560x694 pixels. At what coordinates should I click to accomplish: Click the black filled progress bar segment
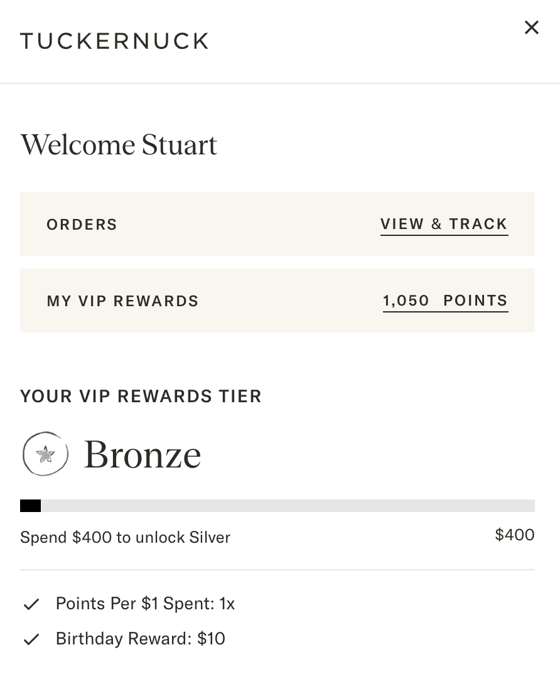tap(30, 506)
